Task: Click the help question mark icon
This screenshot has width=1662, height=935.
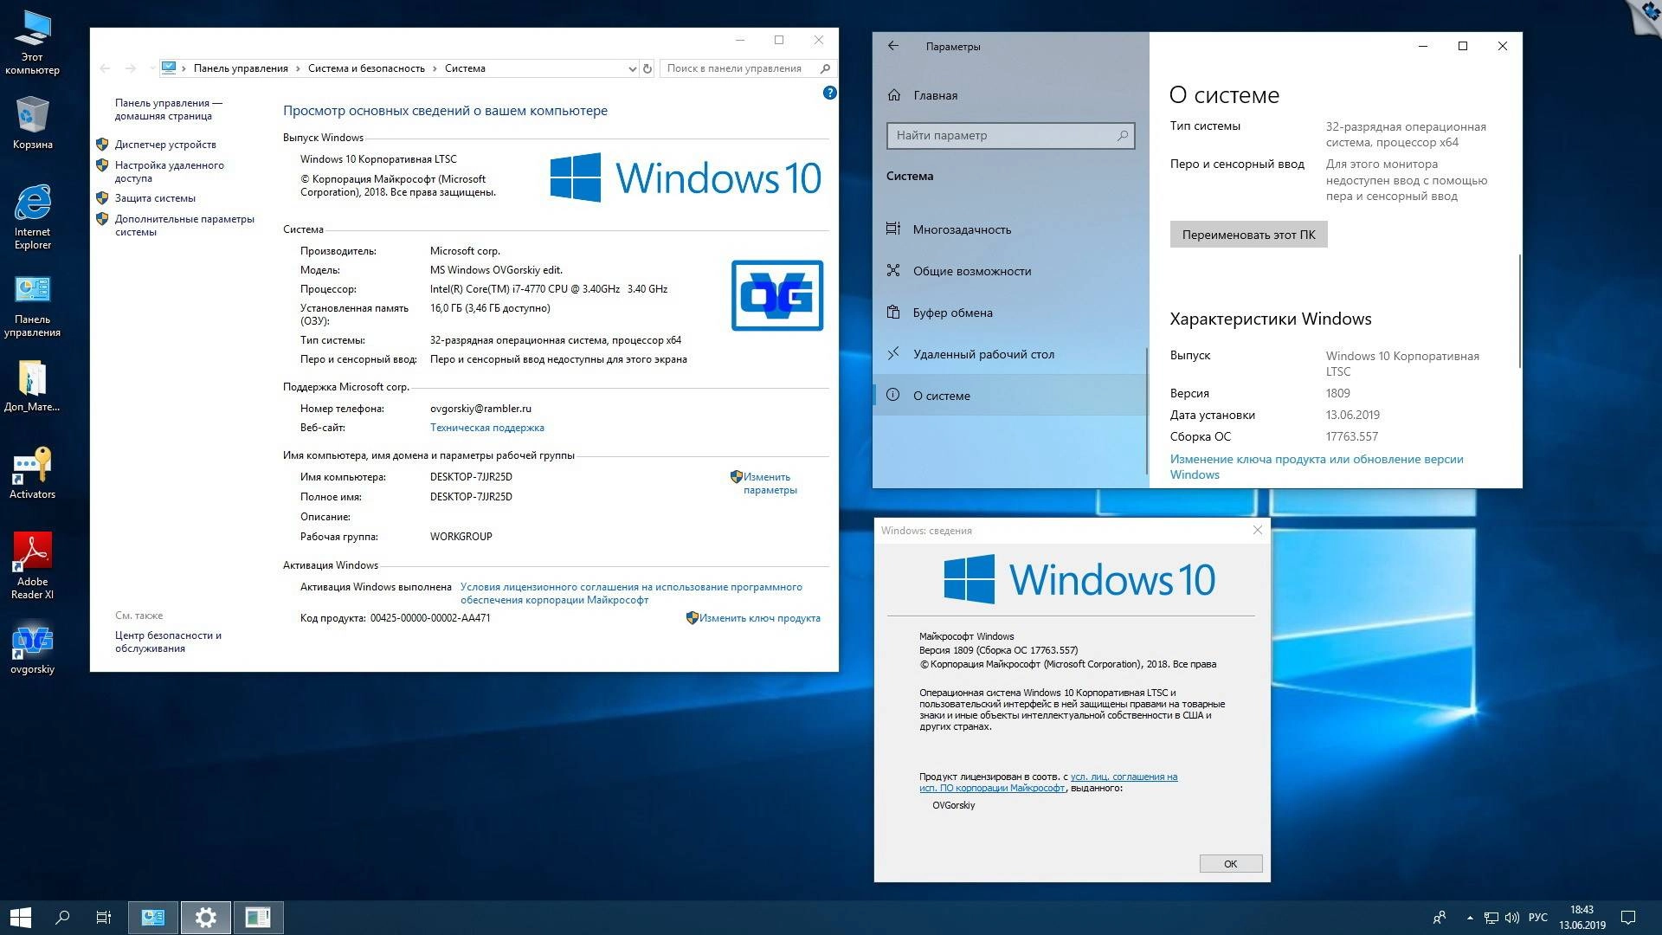Action: pos(829,93)
